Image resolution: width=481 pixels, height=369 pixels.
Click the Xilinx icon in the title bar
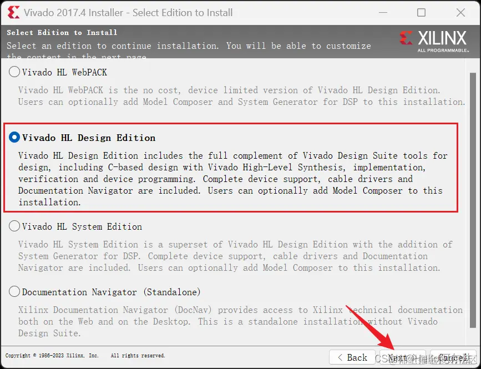(13, 13)
